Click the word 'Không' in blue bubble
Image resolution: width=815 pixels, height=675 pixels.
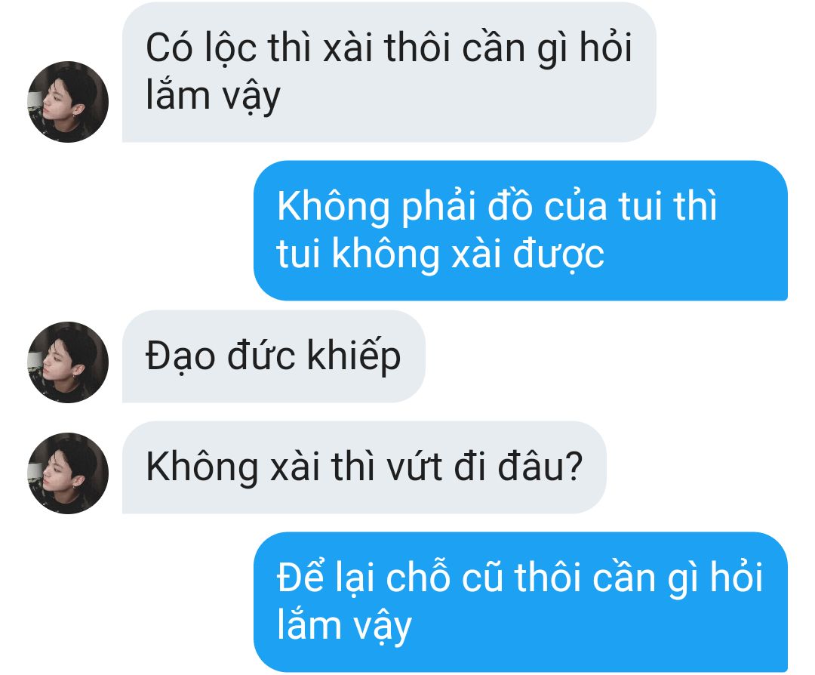(333, 206)
